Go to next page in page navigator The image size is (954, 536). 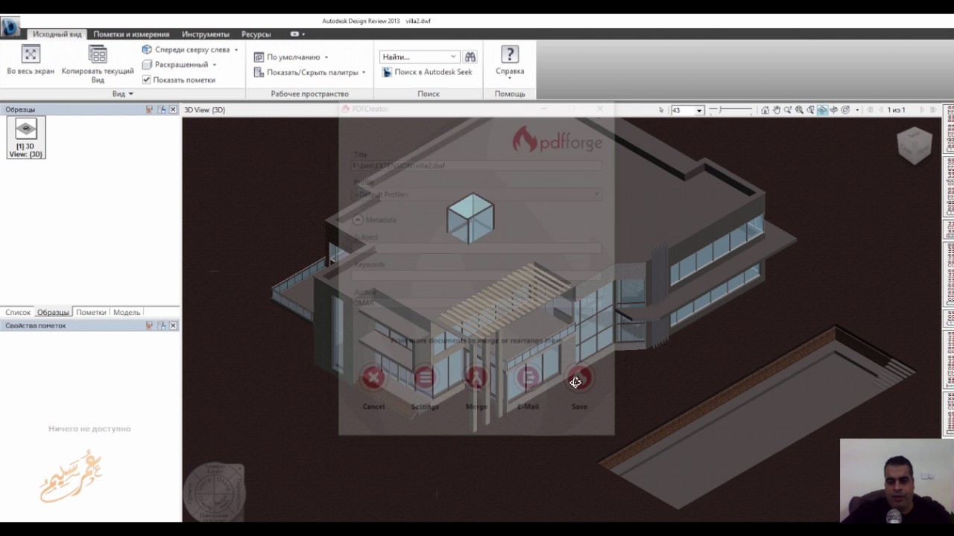click(x=922, y=110)
